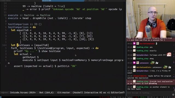The height and width of the screenshot is (98, 175).
Task: Click the avatar badge beside bennydarshan's "I kid" message
Action: click(134, 71)
